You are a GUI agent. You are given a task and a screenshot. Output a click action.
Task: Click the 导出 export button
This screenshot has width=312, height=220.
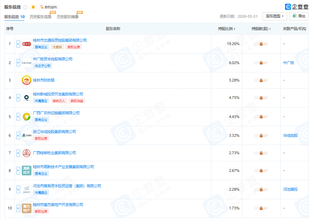tap(299, 16)
